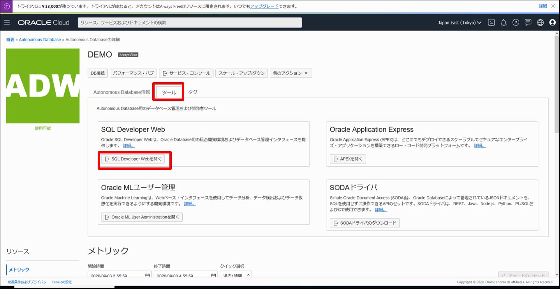Click the search field in the header
The image size is (560, 289).
[x=190, y=23]
